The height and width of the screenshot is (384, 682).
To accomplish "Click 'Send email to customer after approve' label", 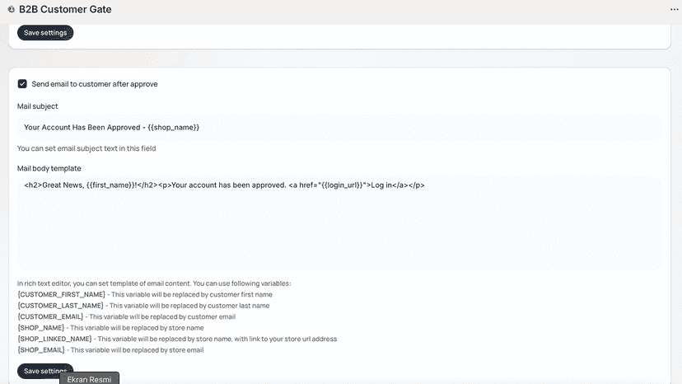I will point(95,84).
